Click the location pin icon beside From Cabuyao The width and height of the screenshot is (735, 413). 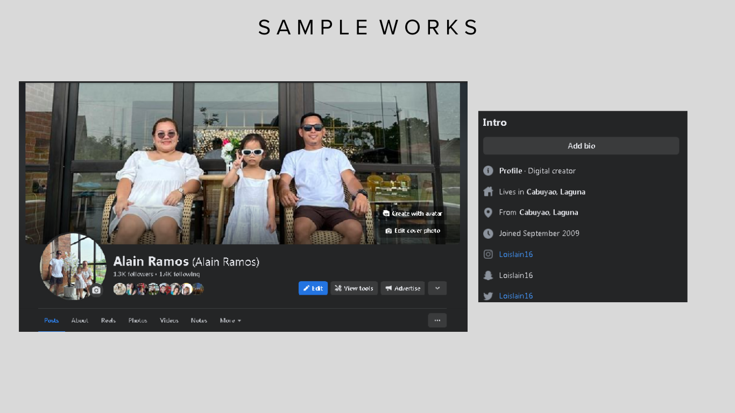coord(488,212)
